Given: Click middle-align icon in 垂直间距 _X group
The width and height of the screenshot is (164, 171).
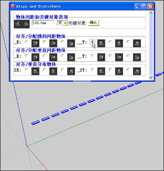Looking at the screenshot, I should click(53, 57).
